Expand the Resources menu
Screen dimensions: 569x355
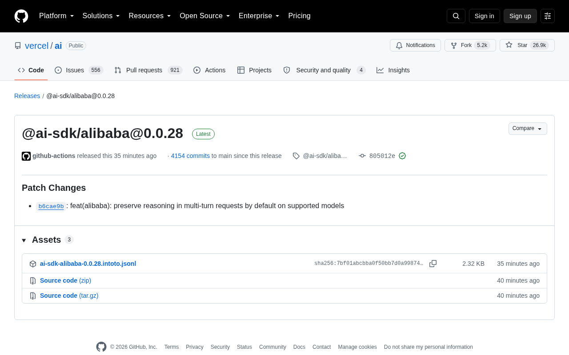[x=150, y=16]
